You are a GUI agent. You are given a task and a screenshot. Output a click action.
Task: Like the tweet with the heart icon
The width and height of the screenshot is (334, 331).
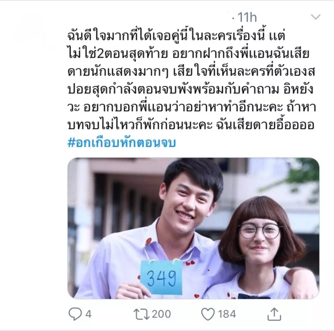208,314
